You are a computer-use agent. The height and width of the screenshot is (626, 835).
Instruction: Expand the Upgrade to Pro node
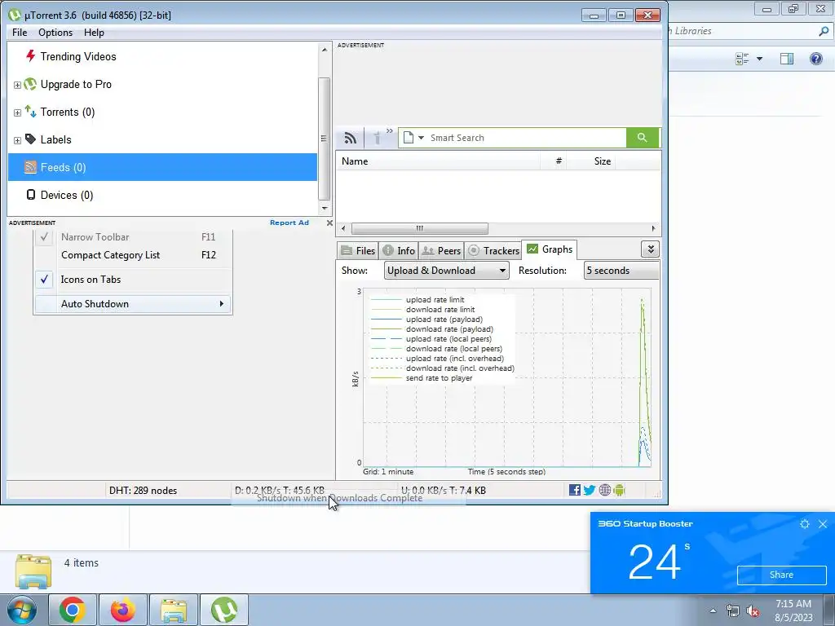pyautogui.click(x=17, y=85)
